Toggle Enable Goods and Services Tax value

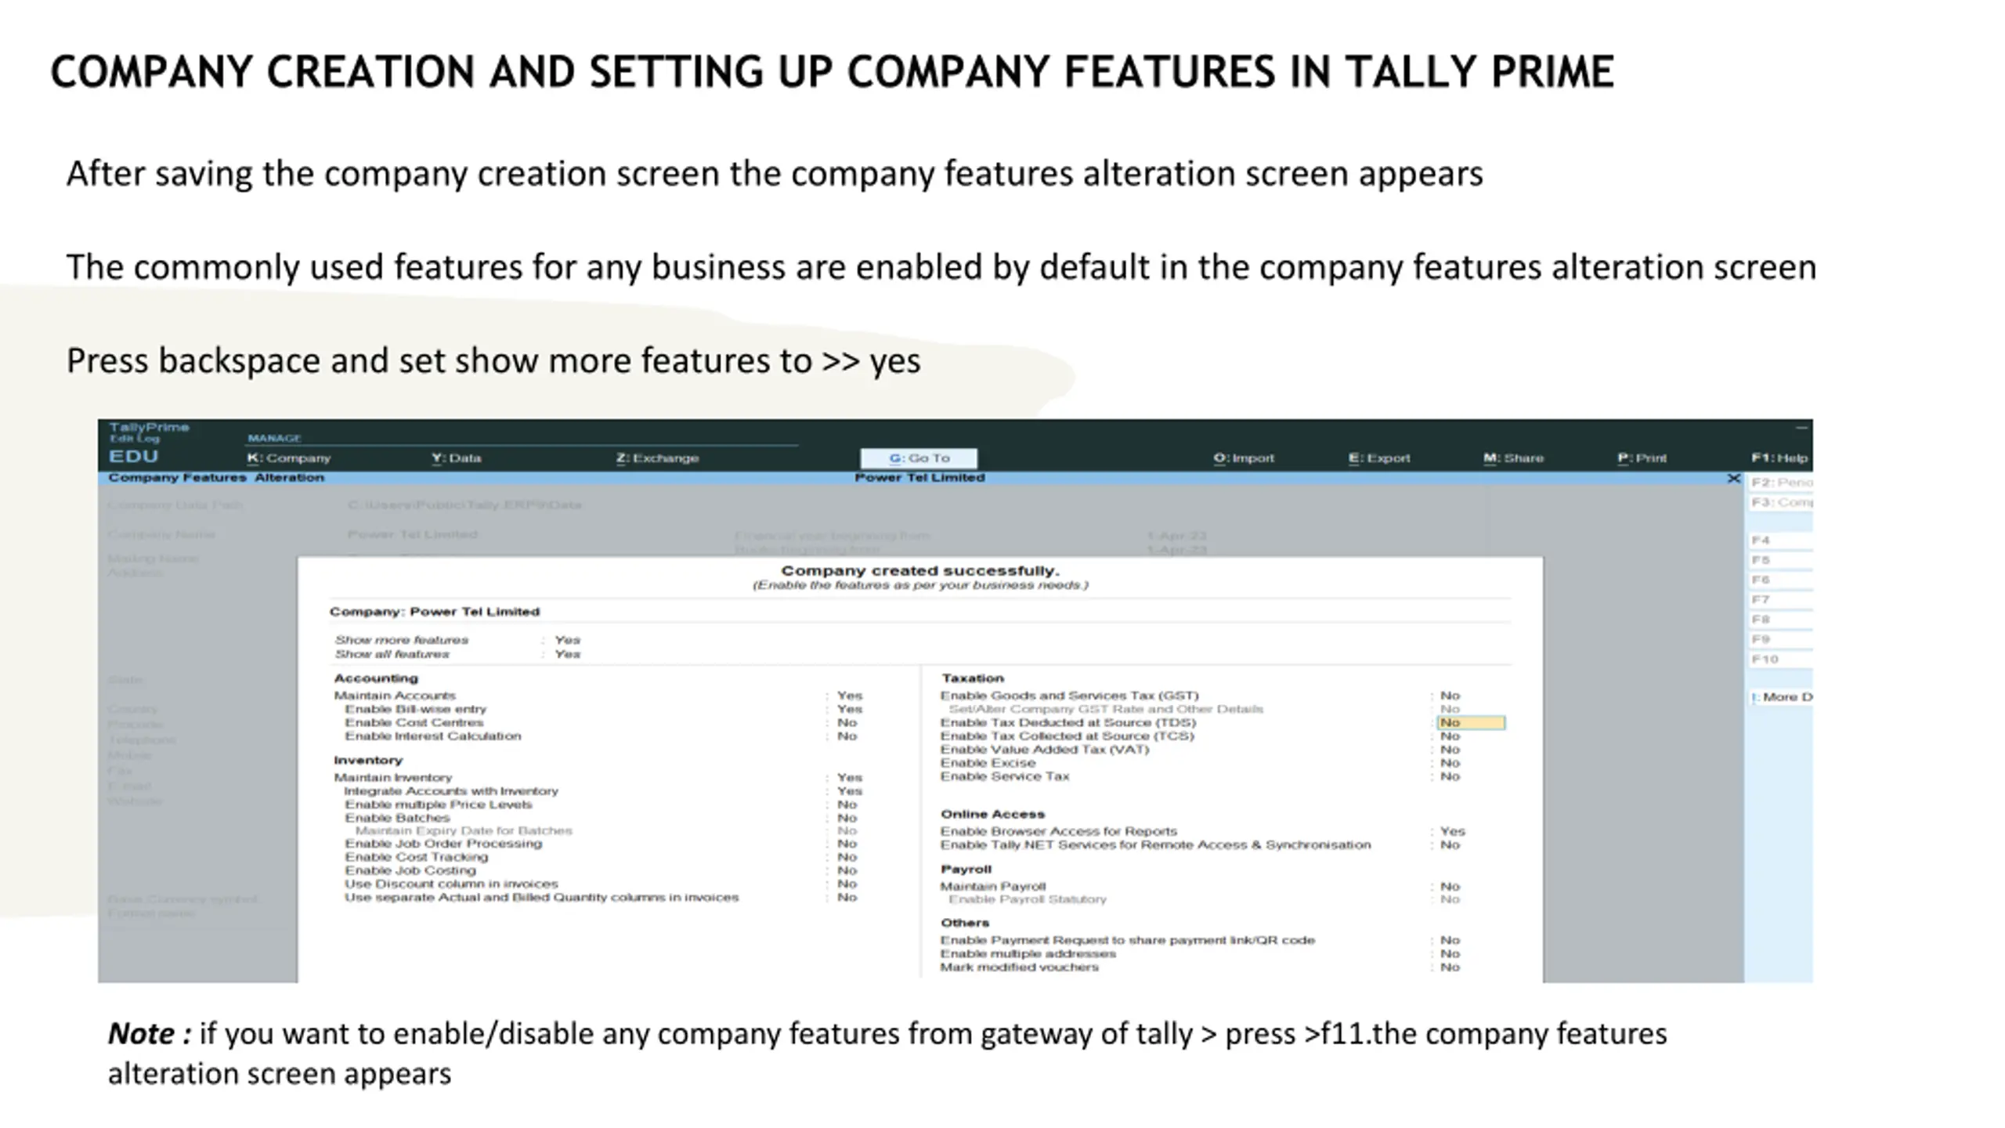click(x=1450, y=696)
